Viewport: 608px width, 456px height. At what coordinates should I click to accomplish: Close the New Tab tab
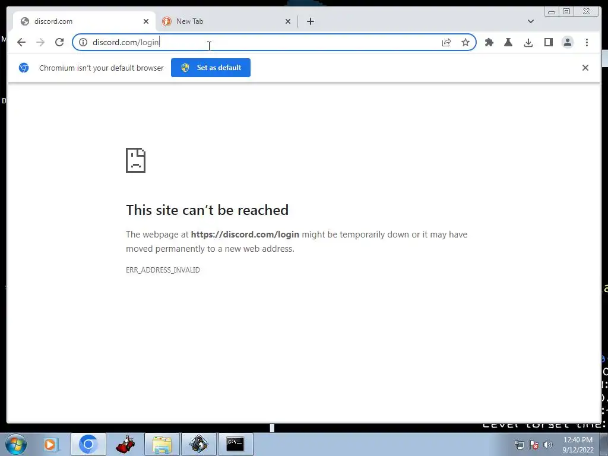288,21
